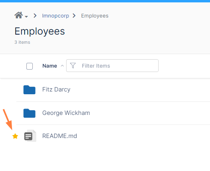210x171 pixels.
Task: Click the Fitz Darcy folder icon
Action: [29, 90]
